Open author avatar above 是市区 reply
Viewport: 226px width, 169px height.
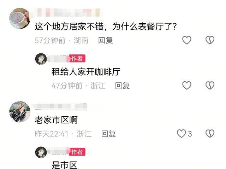41,152
